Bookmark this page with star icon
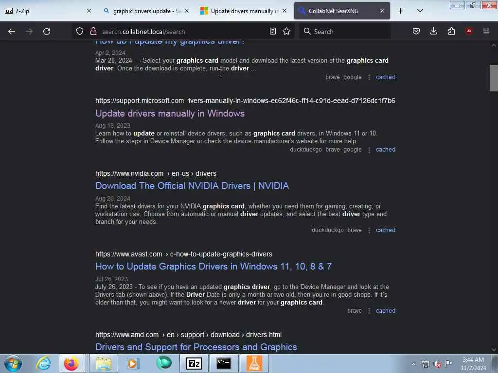Screen dimensions: 498x373 286,32
